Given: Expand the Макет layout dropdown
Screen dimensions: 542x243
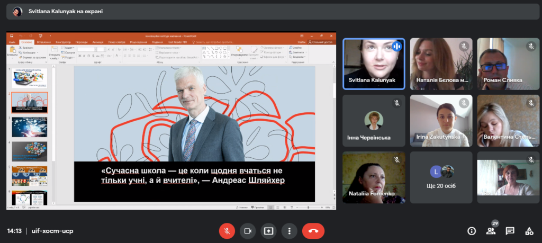Looking at the screenshot, I should tap(68, 48).
